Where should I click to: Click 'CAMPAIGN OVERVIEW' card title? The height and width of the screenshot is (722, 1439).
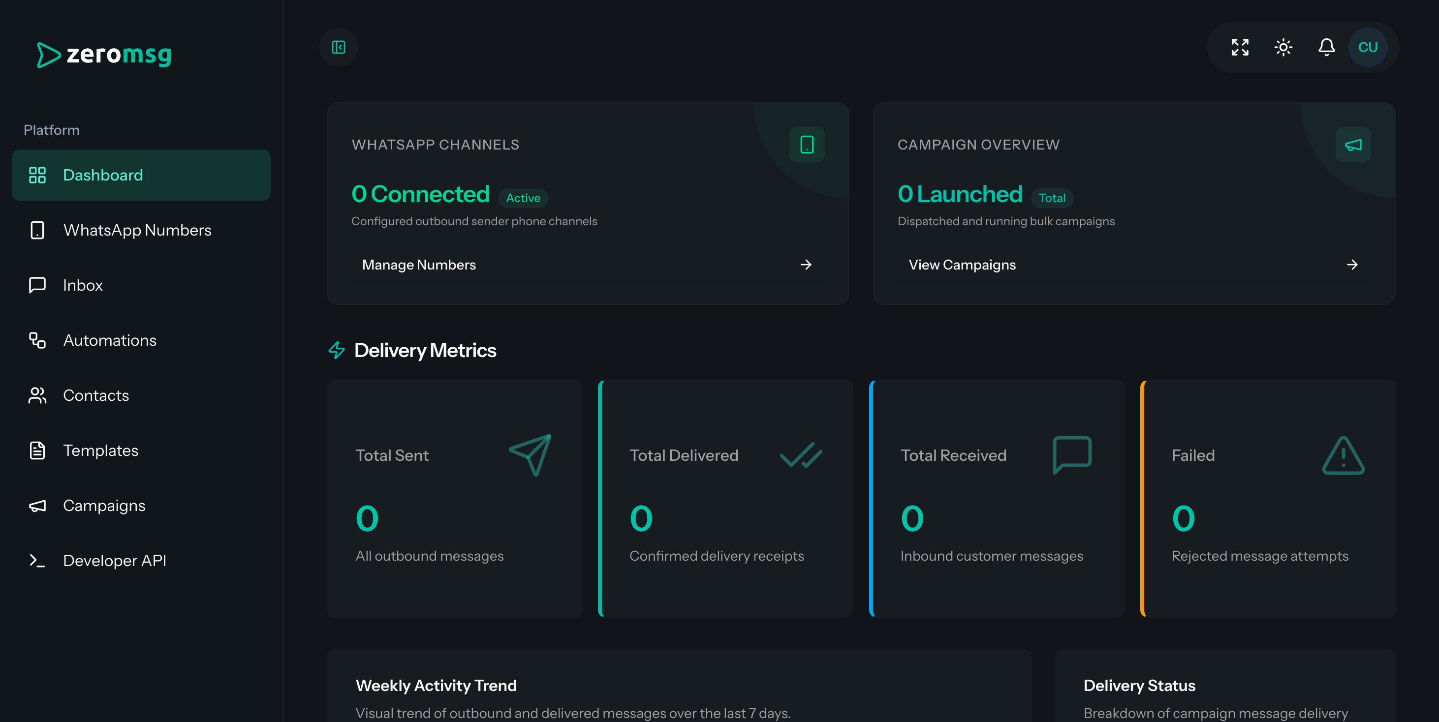point(979,145)
